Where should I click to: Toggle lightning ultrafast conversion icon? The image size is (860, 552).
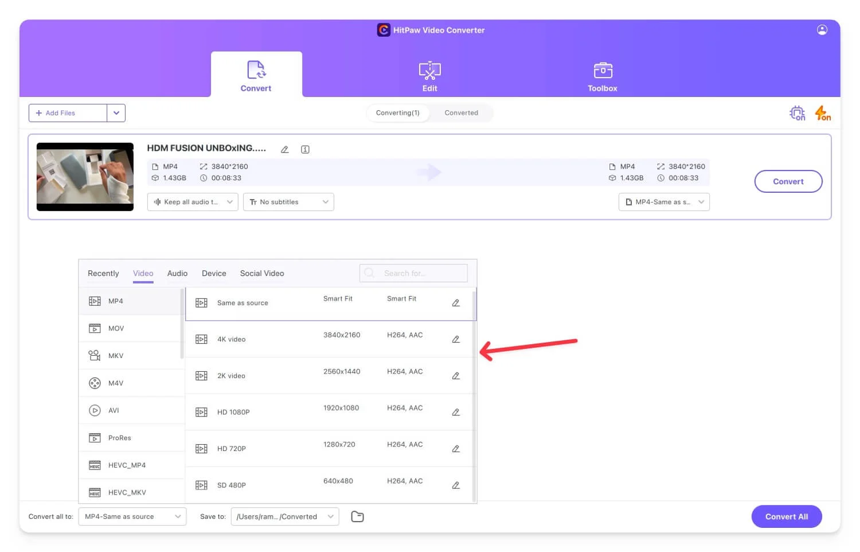tap(823, 113)
